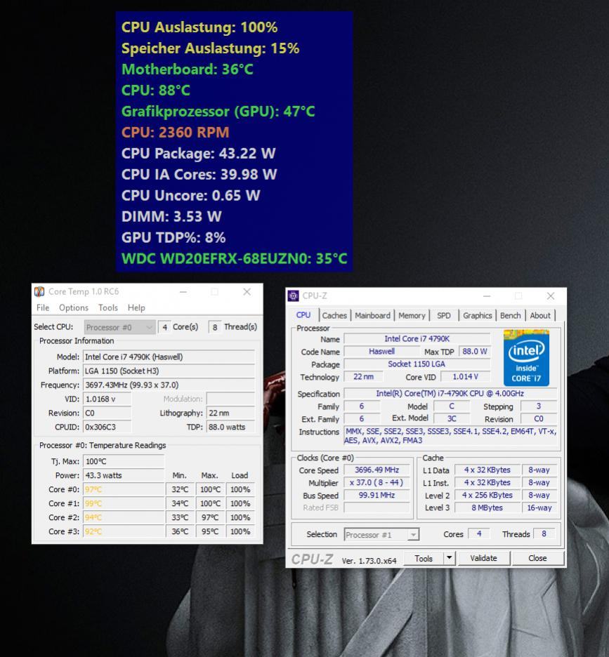Close the CPU-Z window via title bar X
The width and height of the screenshot is (609, 657).
pos(551,296)
